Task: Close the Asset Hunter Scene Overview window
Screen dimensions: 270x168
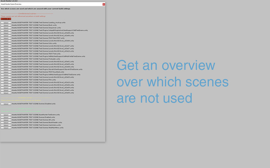Action: (104, 4)
